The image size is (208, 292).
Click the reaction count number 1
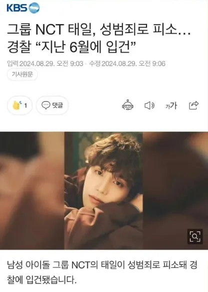(25, 105)
